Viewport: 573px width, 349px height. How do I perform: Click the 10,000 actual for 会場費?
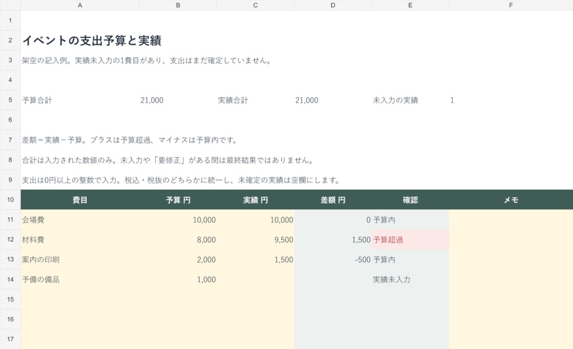tap(255, 219)
